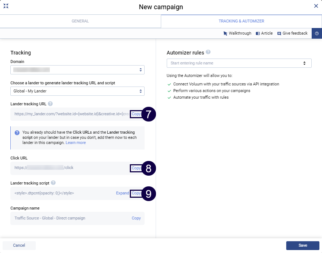This screenshot has height=253, width=322.
Task: Switch to the General tab
Action: (x=80, y=21)
